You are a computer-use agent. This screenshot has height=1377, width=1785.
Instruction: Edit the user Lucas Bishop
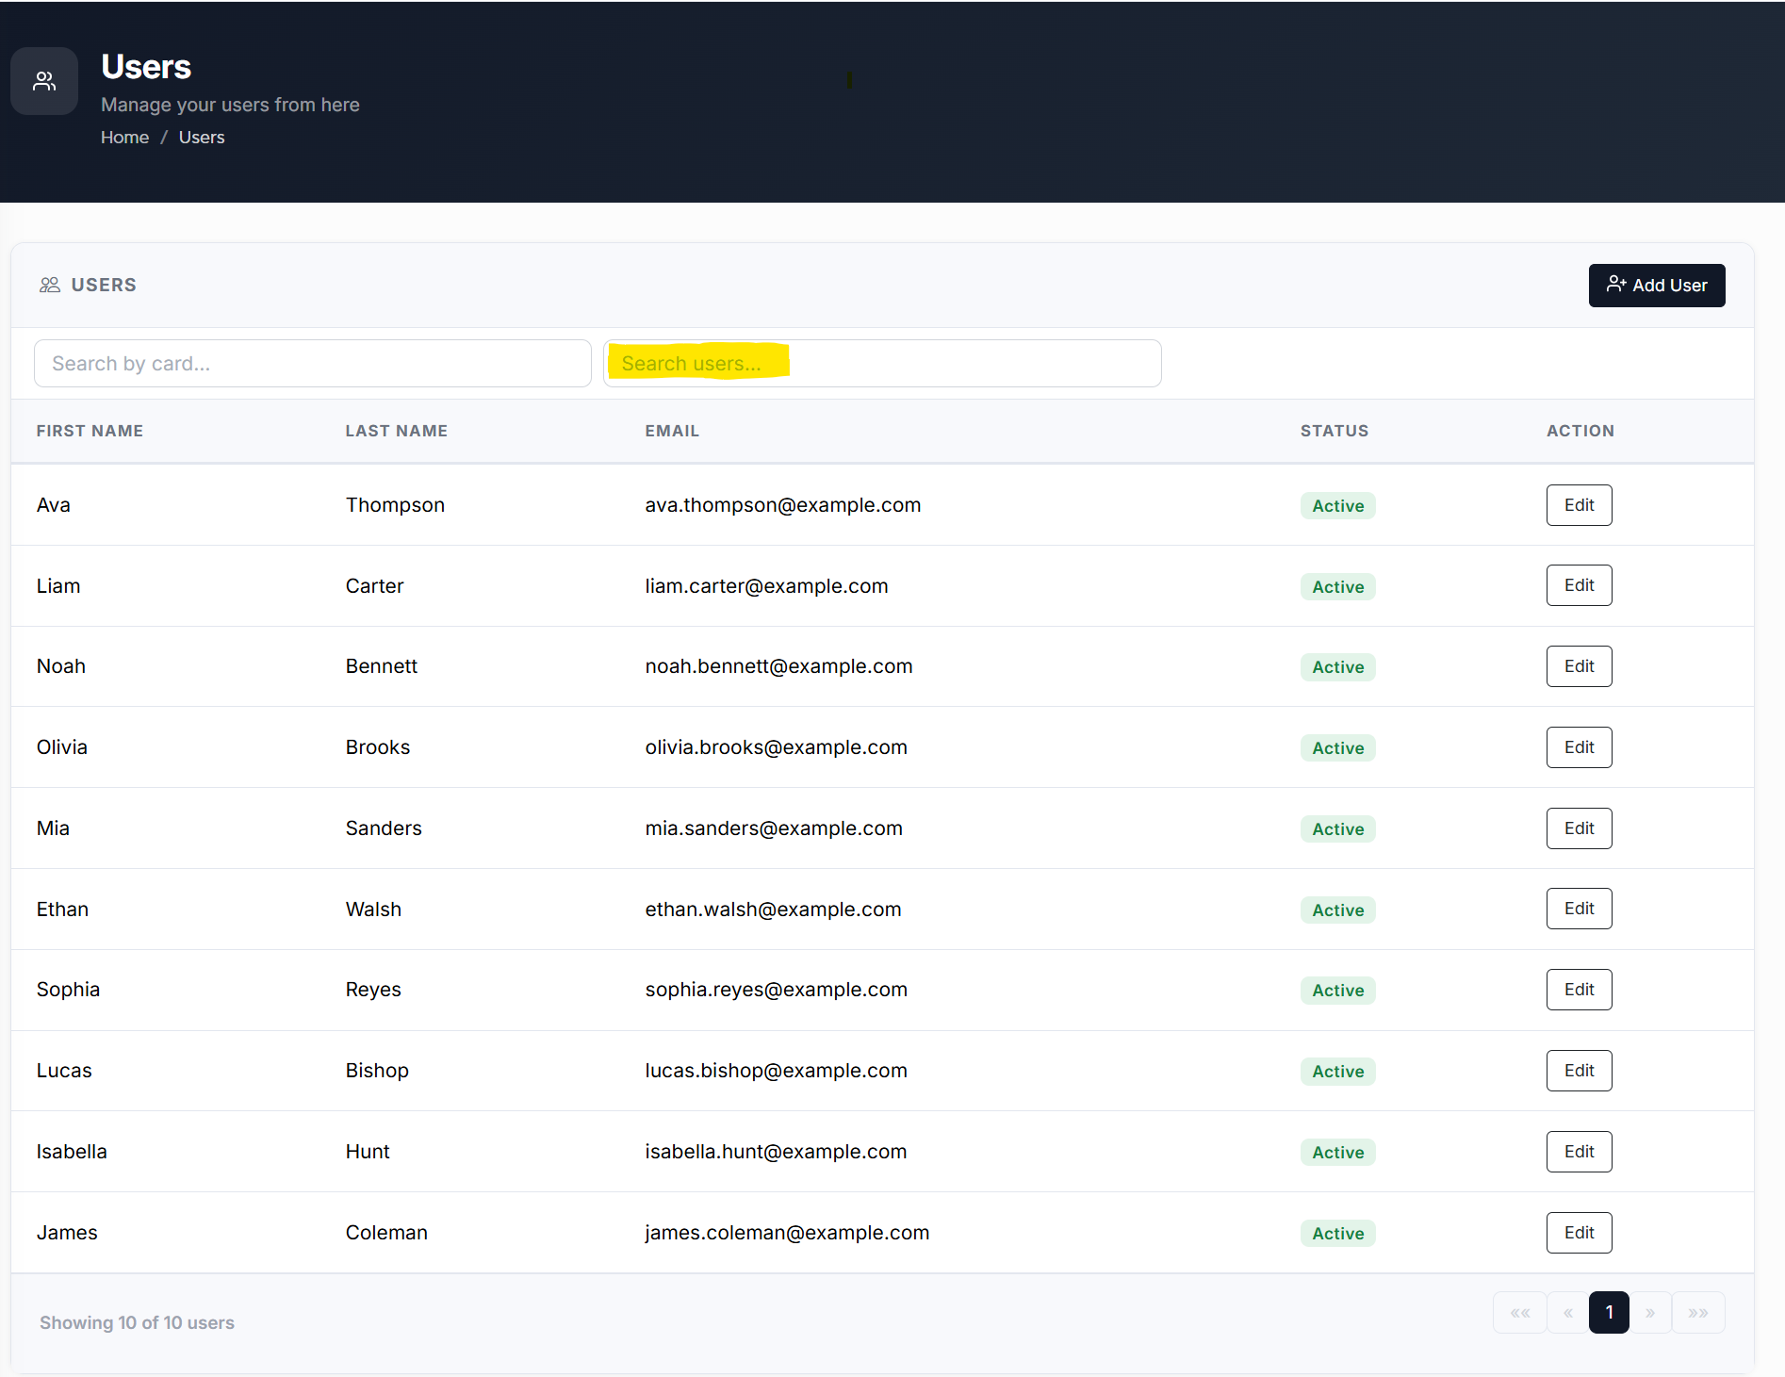(1580, 1071)
